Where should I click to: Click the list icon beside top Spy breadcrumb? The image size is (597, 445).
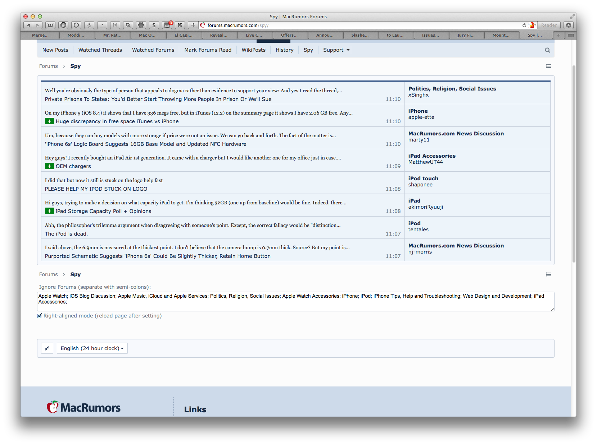548,66
